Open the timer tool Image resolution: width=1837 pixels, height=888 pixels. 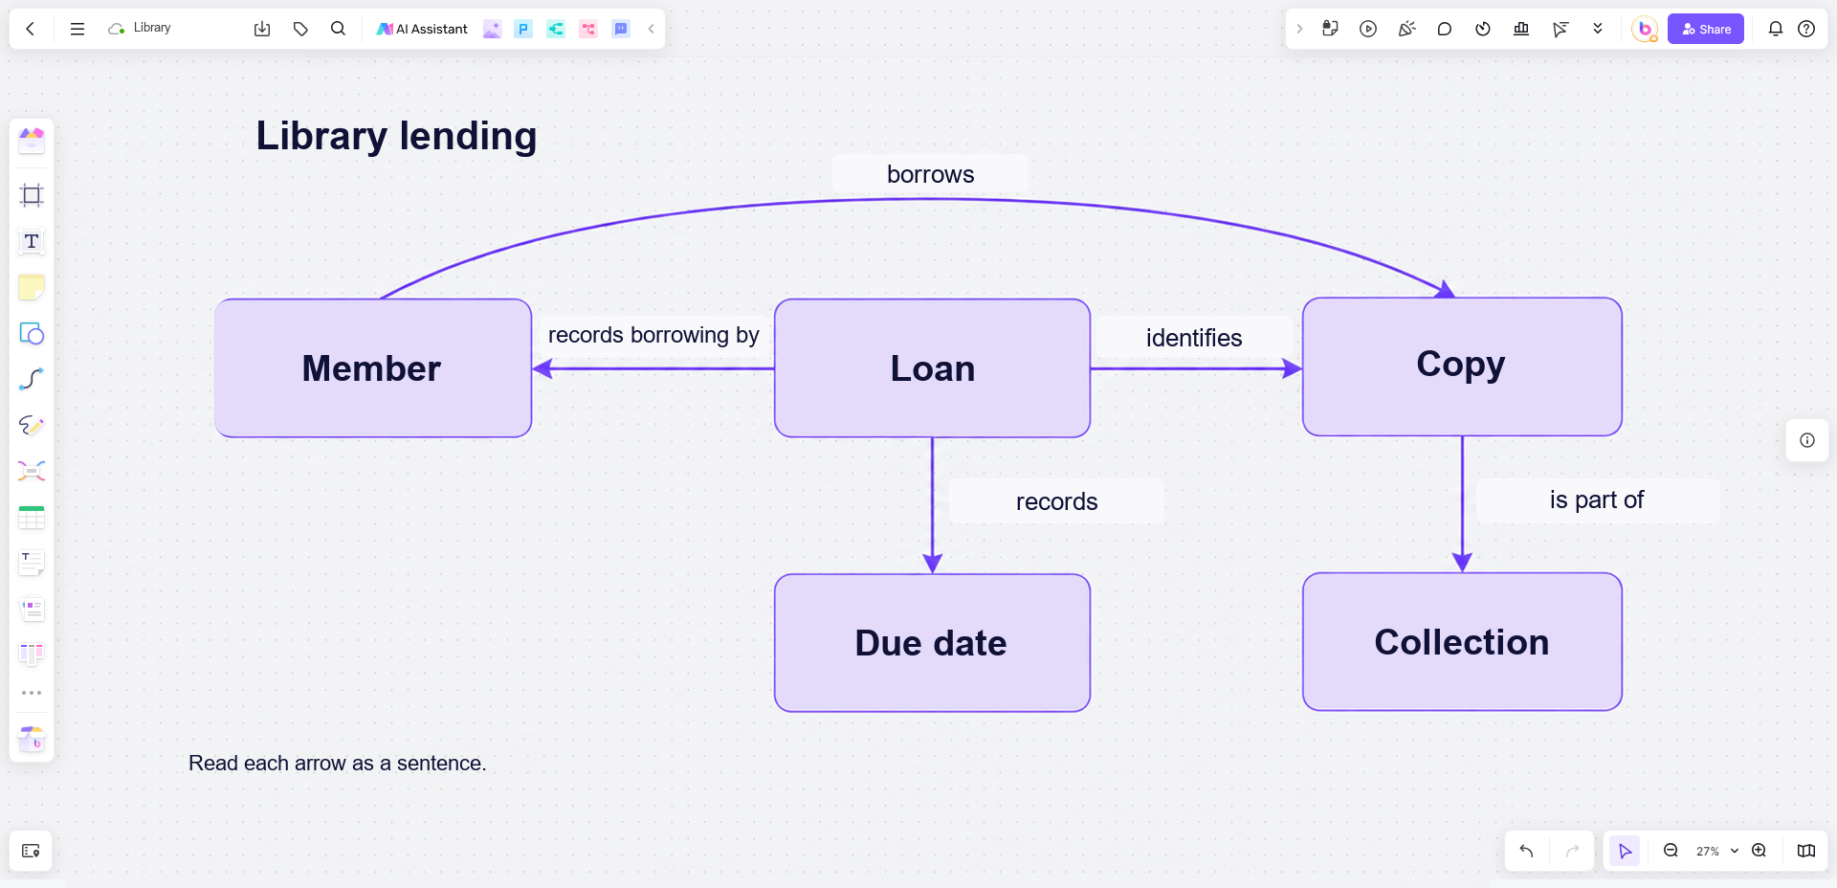[x=1483, y=29]
